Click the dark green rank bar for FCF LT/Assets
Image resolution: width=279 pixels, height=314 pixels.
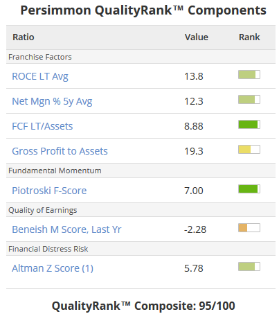pos(249,125)
